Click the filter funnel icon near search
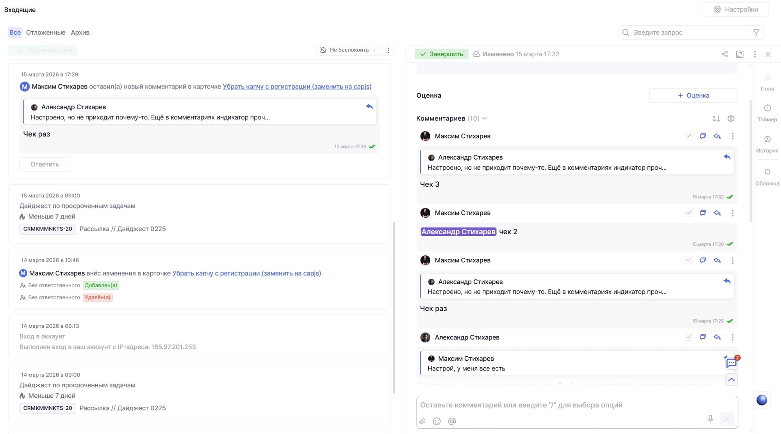 click(x=756, y=33)
